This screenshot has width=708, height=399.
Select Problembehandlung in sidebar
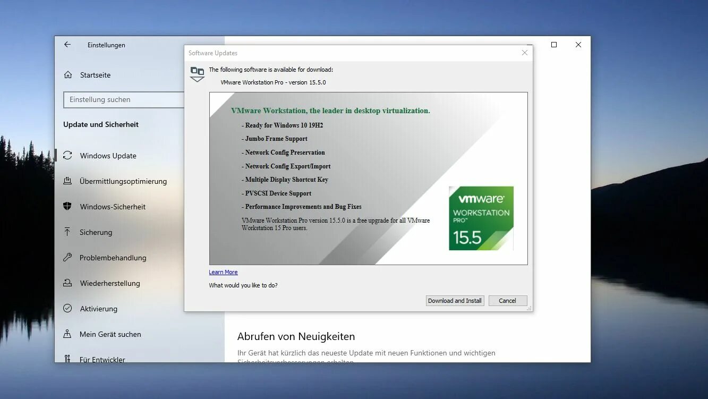[x=113, y=258]
